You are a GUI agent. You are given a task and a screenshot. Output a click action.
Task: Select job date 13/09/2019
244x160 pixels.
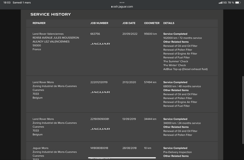129,119
